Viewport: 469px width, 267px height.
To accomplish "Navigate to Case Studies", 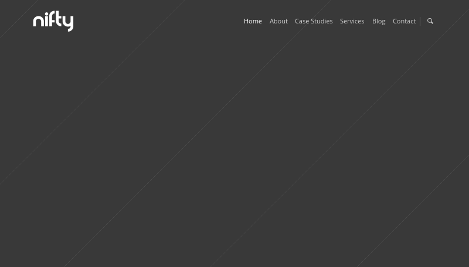I will click(x=314, y=21).
